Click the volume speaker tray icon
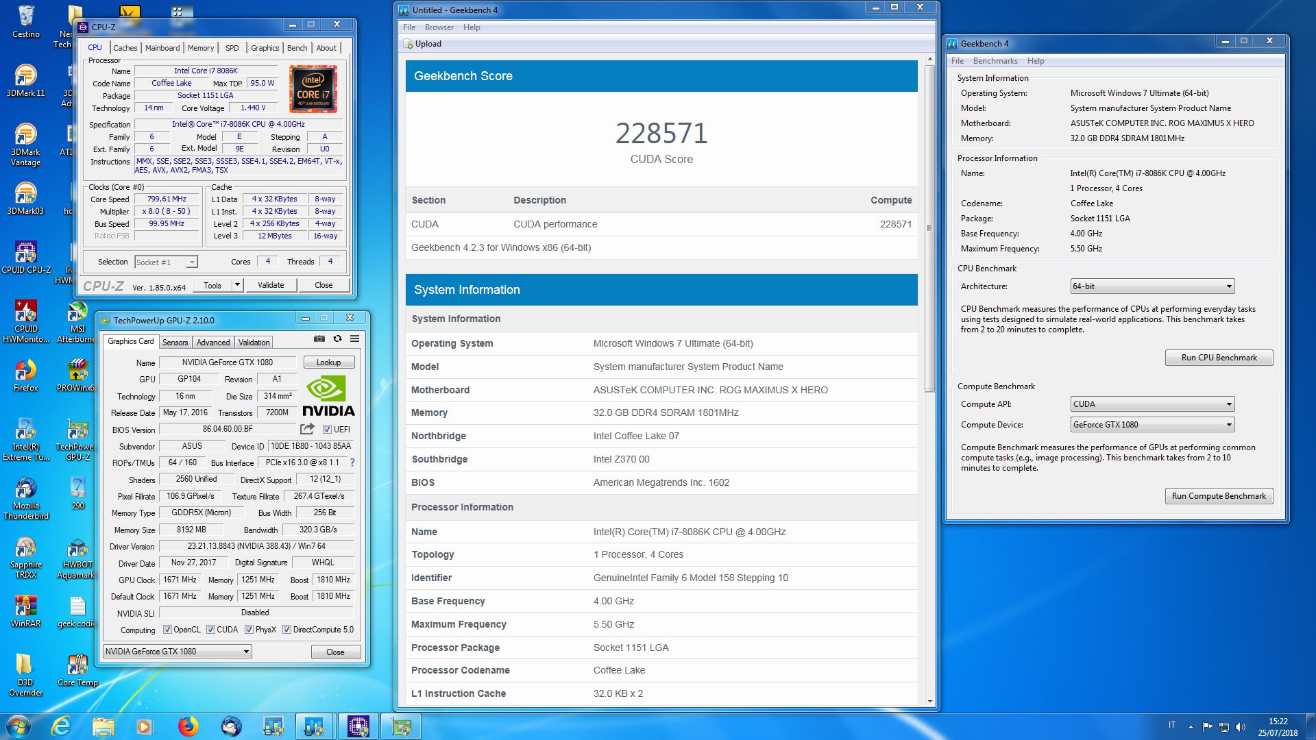Viewport: 1316px width, 740px height. [1241, 727]
